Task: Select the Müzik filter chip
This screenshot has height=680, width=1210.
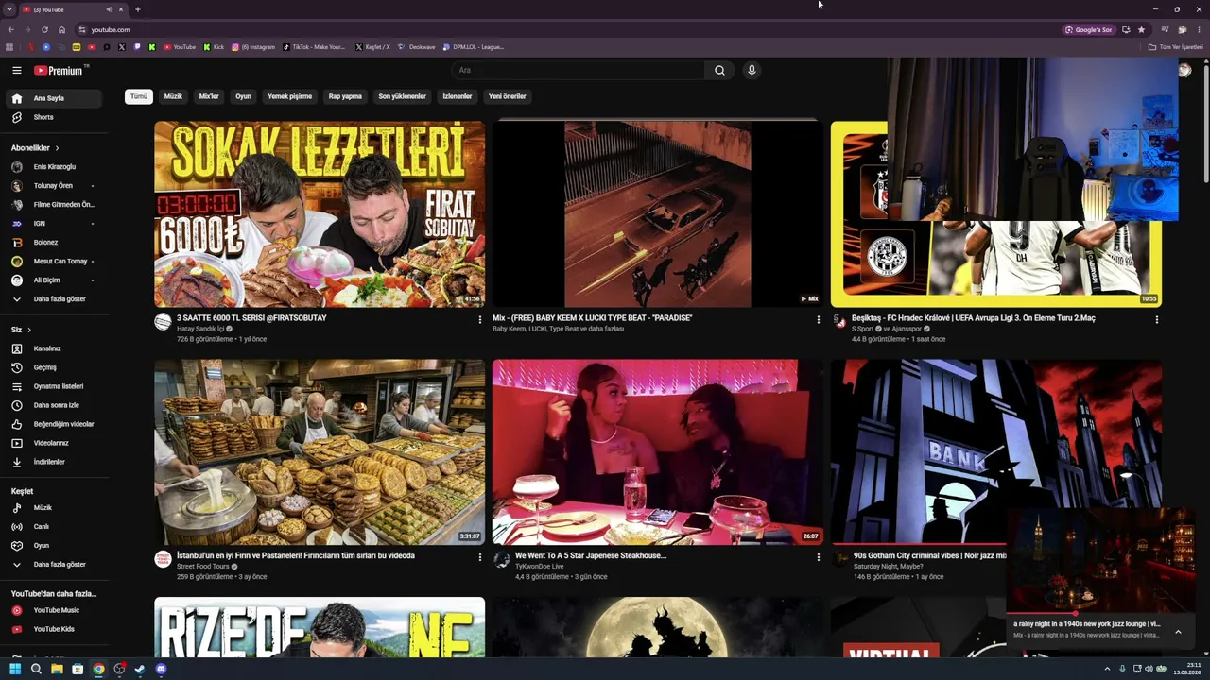Action: pos(174,96)
